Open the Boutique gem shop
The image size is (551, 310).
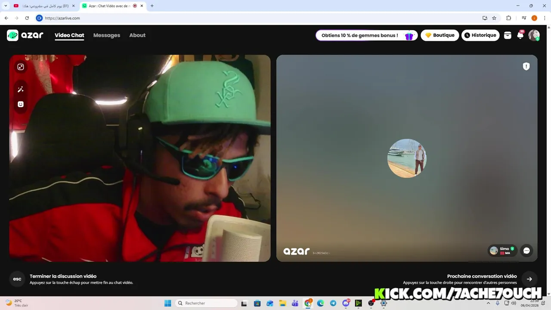tap(440, 35)
